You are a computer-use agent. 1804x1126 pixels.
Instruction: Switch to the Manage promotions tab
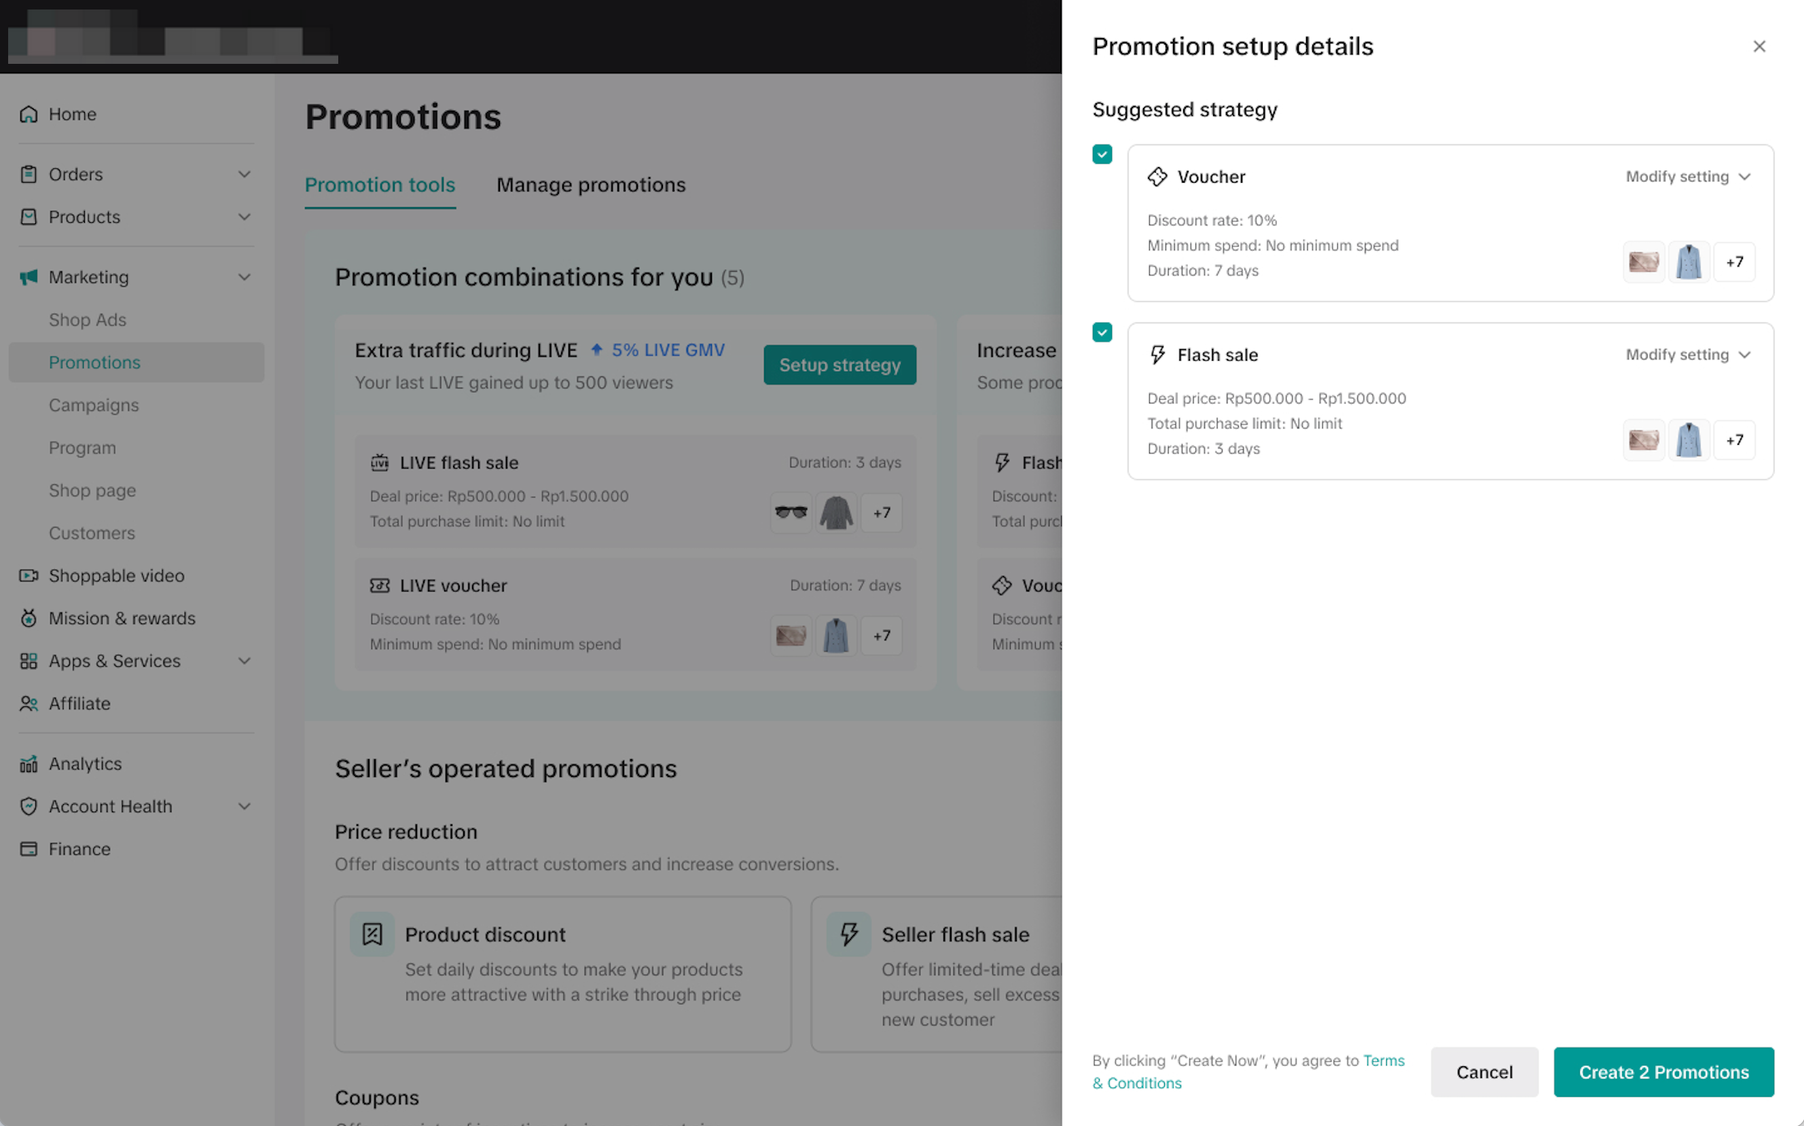point(591,185)
